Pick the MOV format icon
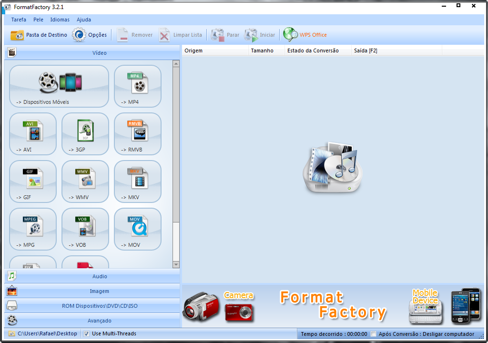The height and width of the screenshot is (343, 488). (138, 229)
